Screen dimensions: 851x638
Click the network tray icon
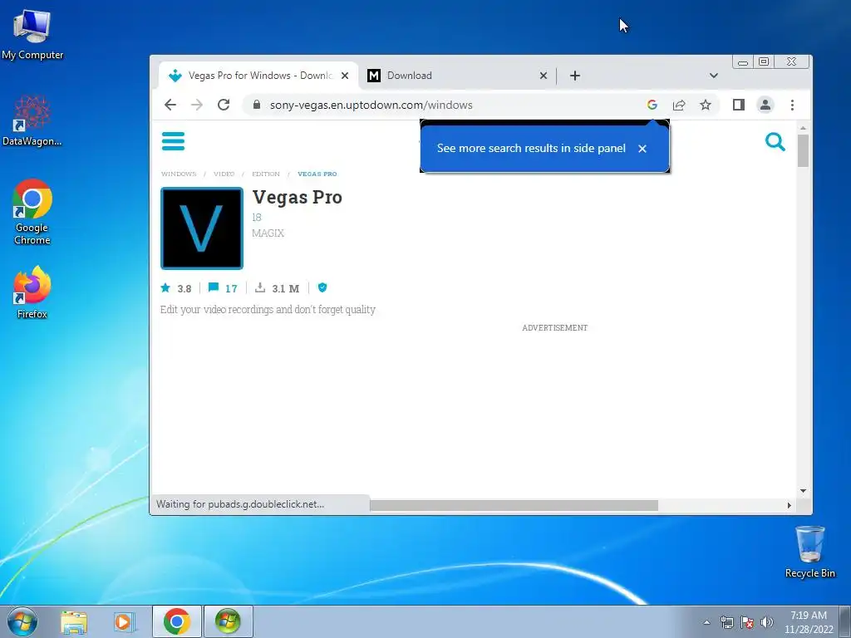726,622
